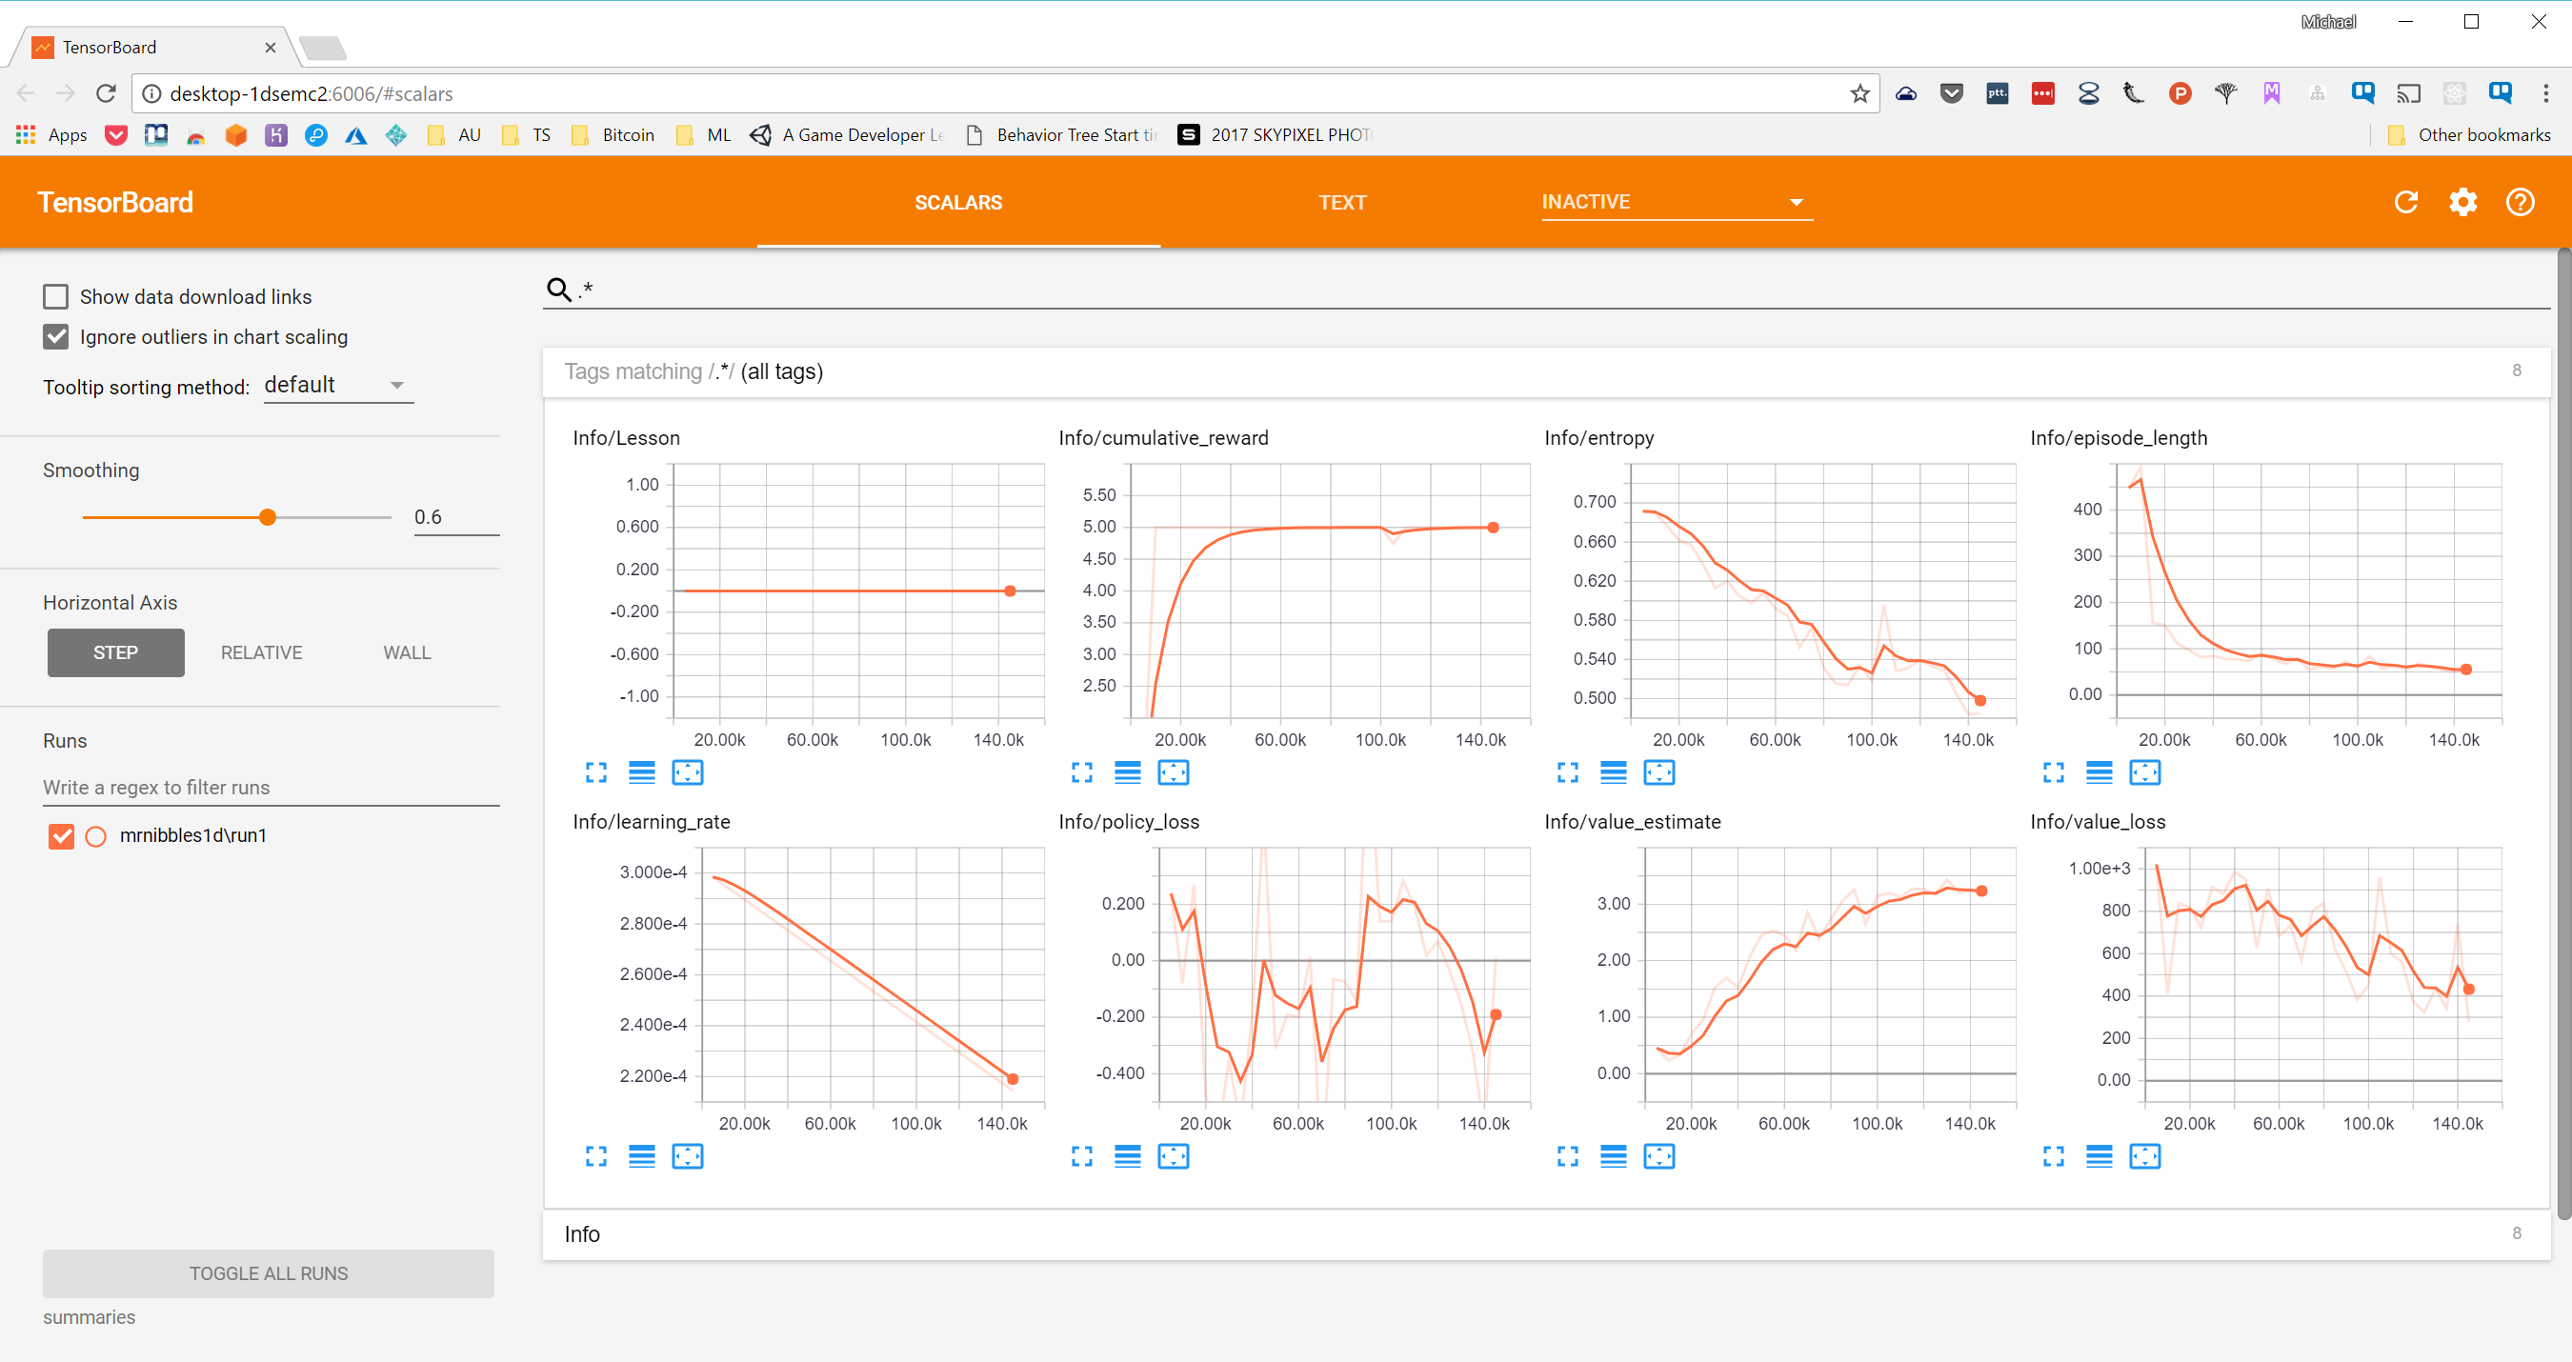The height and width of the screenshot is (1362, 2572).
Task: Expand Info/Lesson chart to full size
Action: 596,771
